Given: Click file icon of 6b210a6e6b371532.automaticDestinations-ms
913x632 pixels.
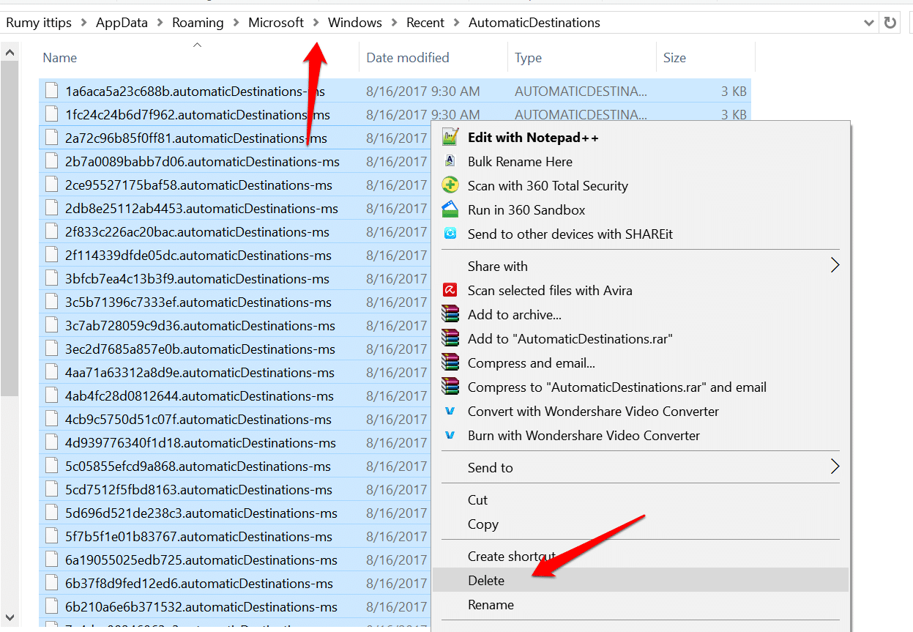Looking at the screenshot, I should point(51,606).
